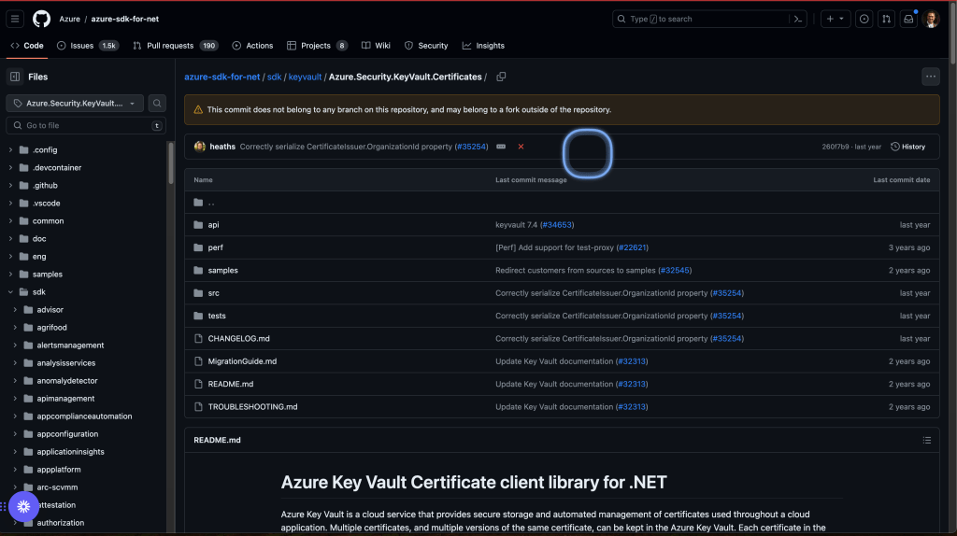The height and width of the screenshot is (536, 957).
Task: Click the file tree scrollbar
Action: click(x=171, y=163)
